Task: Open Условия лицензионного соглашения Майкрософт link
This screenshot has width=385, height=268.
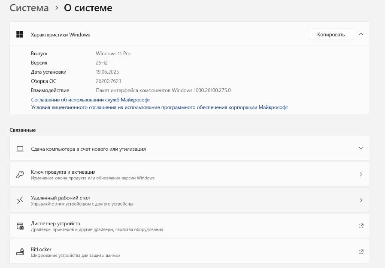Action: (x=159, y=107)
